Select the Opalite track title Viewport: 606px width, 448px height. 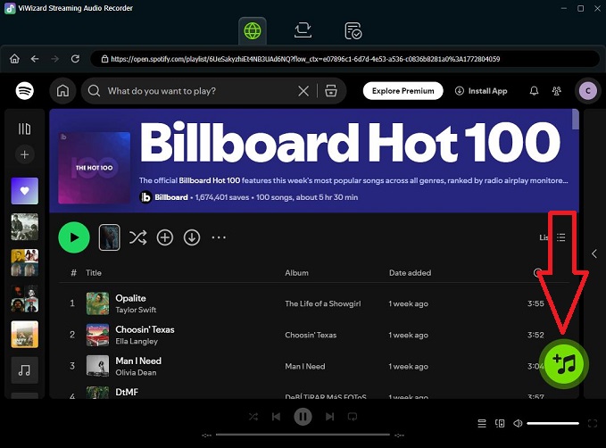pos(130,298)
